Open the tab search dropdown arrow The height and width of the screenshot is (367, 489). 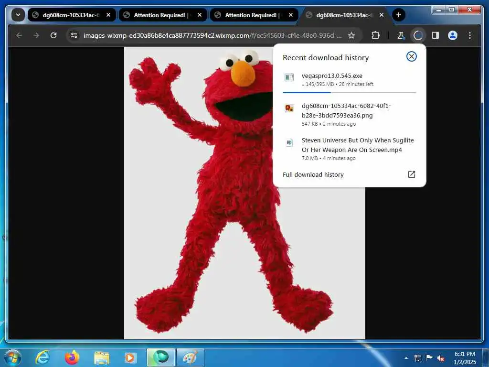18,15
